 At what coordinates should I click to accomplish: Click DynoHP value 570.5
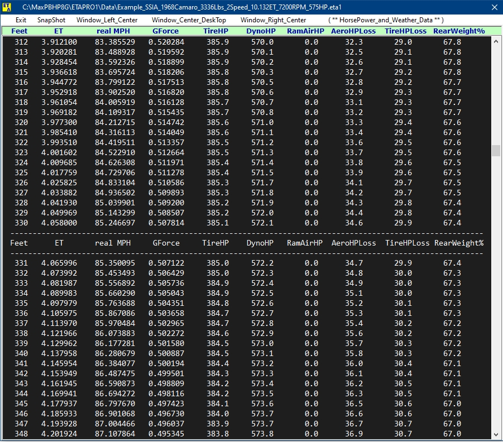point(262,82)
